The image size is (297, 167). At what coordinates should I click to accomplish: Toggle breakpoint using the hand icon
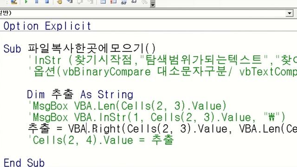60,1
